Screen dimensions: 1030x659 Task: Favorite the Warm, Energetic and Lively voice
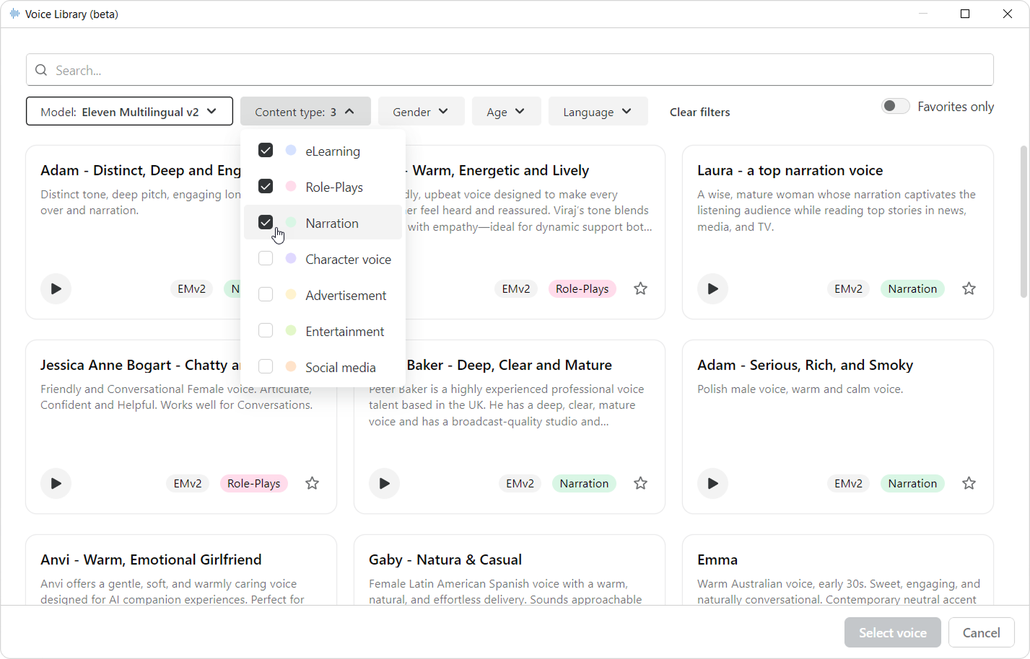[x=640, y=289]
